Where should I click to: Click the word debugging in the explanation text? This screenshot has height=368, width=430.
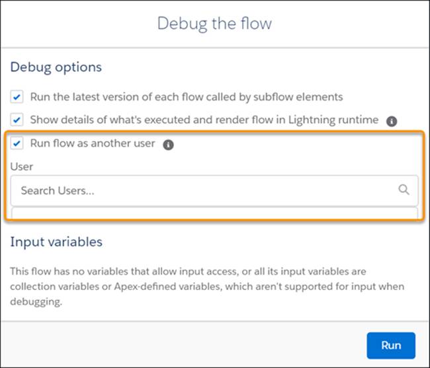[x=36, y=302]
